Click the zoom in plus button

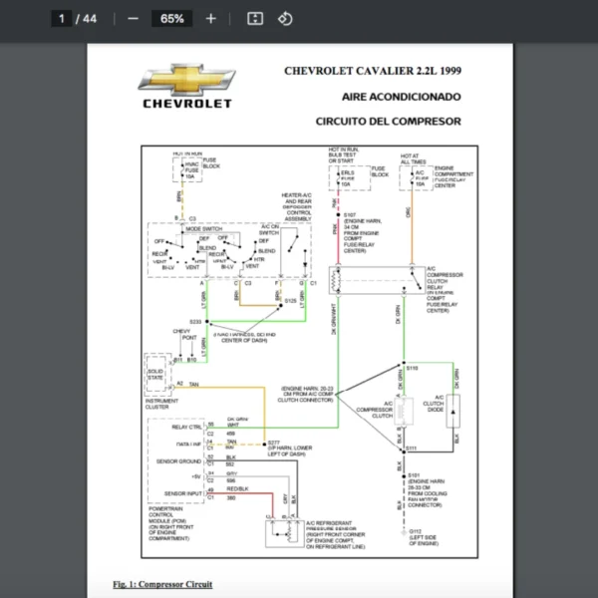(211, 19)
